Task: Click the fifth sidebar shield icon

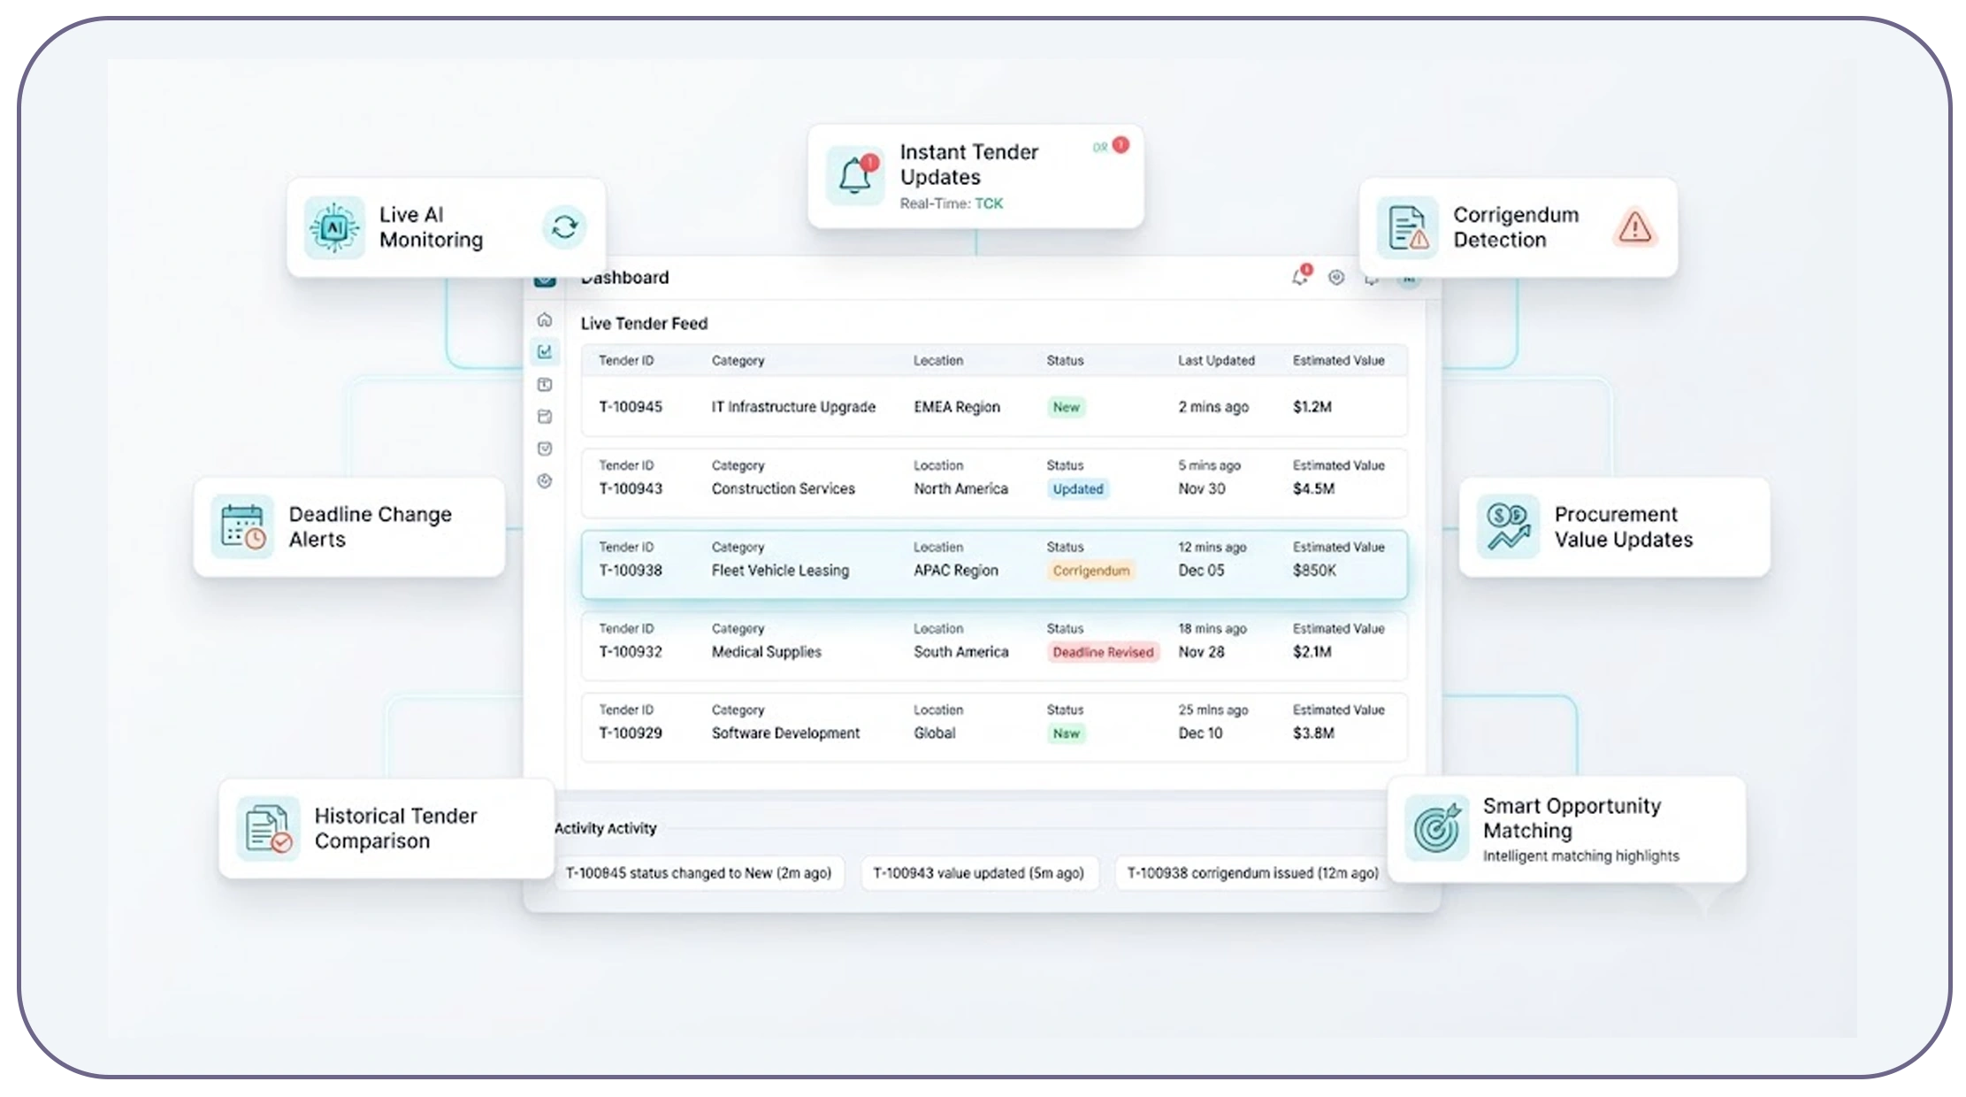Action: [x=545, y=449]
